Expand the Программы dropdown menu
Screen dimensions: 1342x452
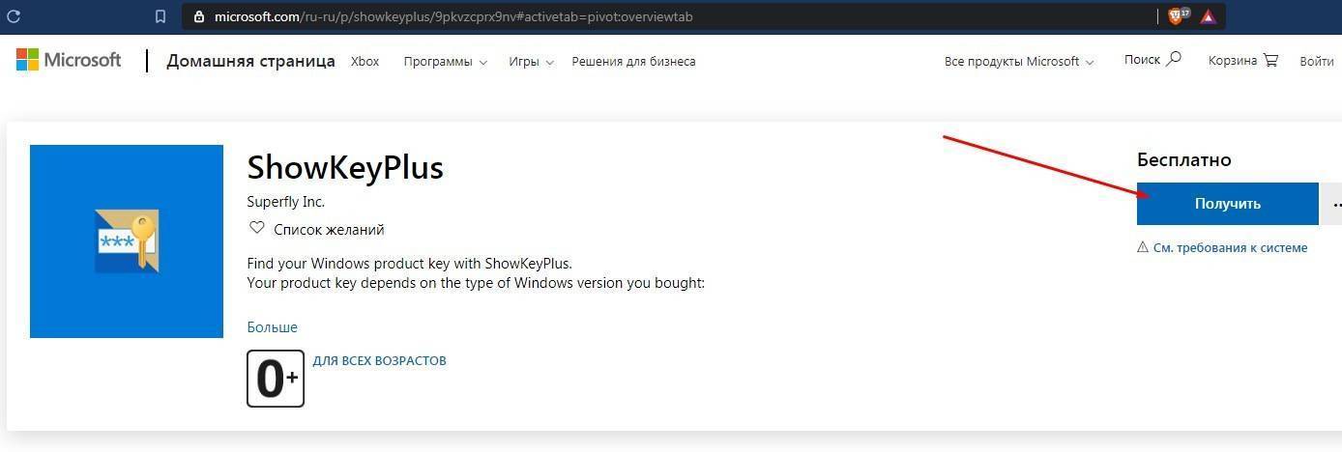coord(445,62)
